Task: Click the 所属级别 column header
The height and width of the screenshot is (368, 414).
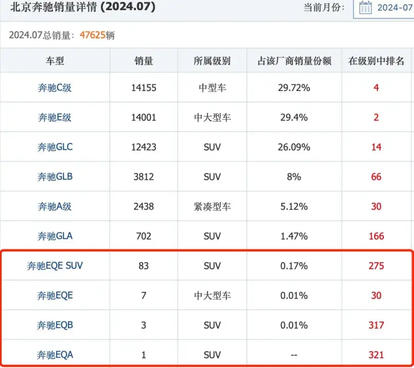Action: [212, 61]
